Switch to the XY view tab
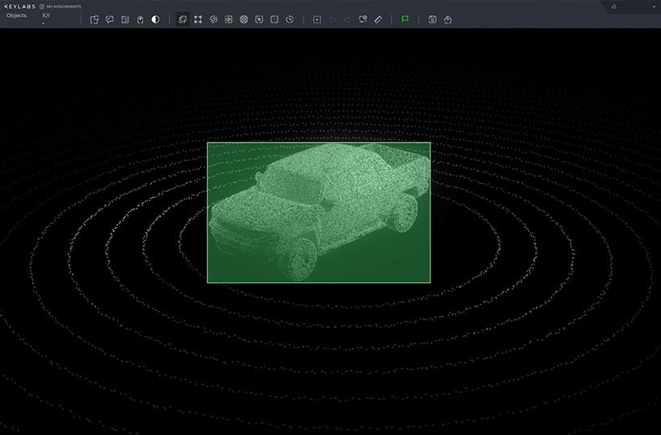This screenshot has width=661, height=435. [x=46, y=15]
